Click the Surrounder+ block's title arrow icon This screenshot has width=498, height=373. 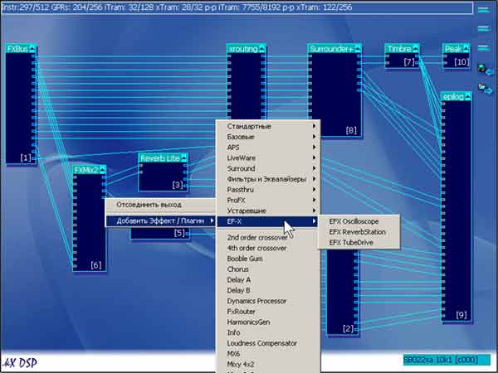(x=358, y=49)
